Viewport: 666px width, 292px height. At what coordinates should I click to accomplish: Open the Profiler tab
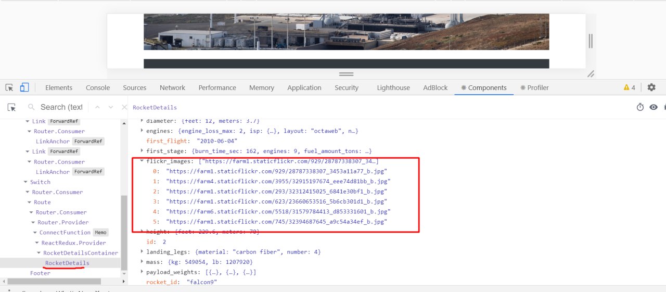pyautogui.click(x=534, y=87)
